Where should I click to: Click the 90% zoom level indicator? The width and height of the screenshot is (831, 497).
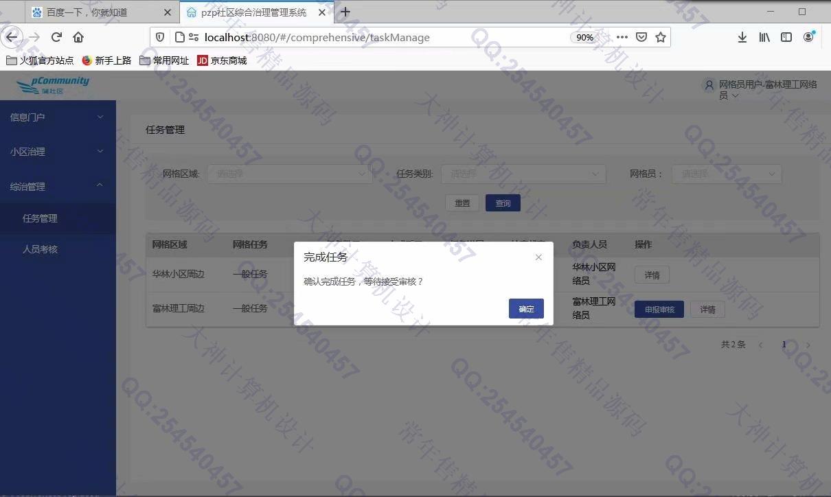(584, 37)
